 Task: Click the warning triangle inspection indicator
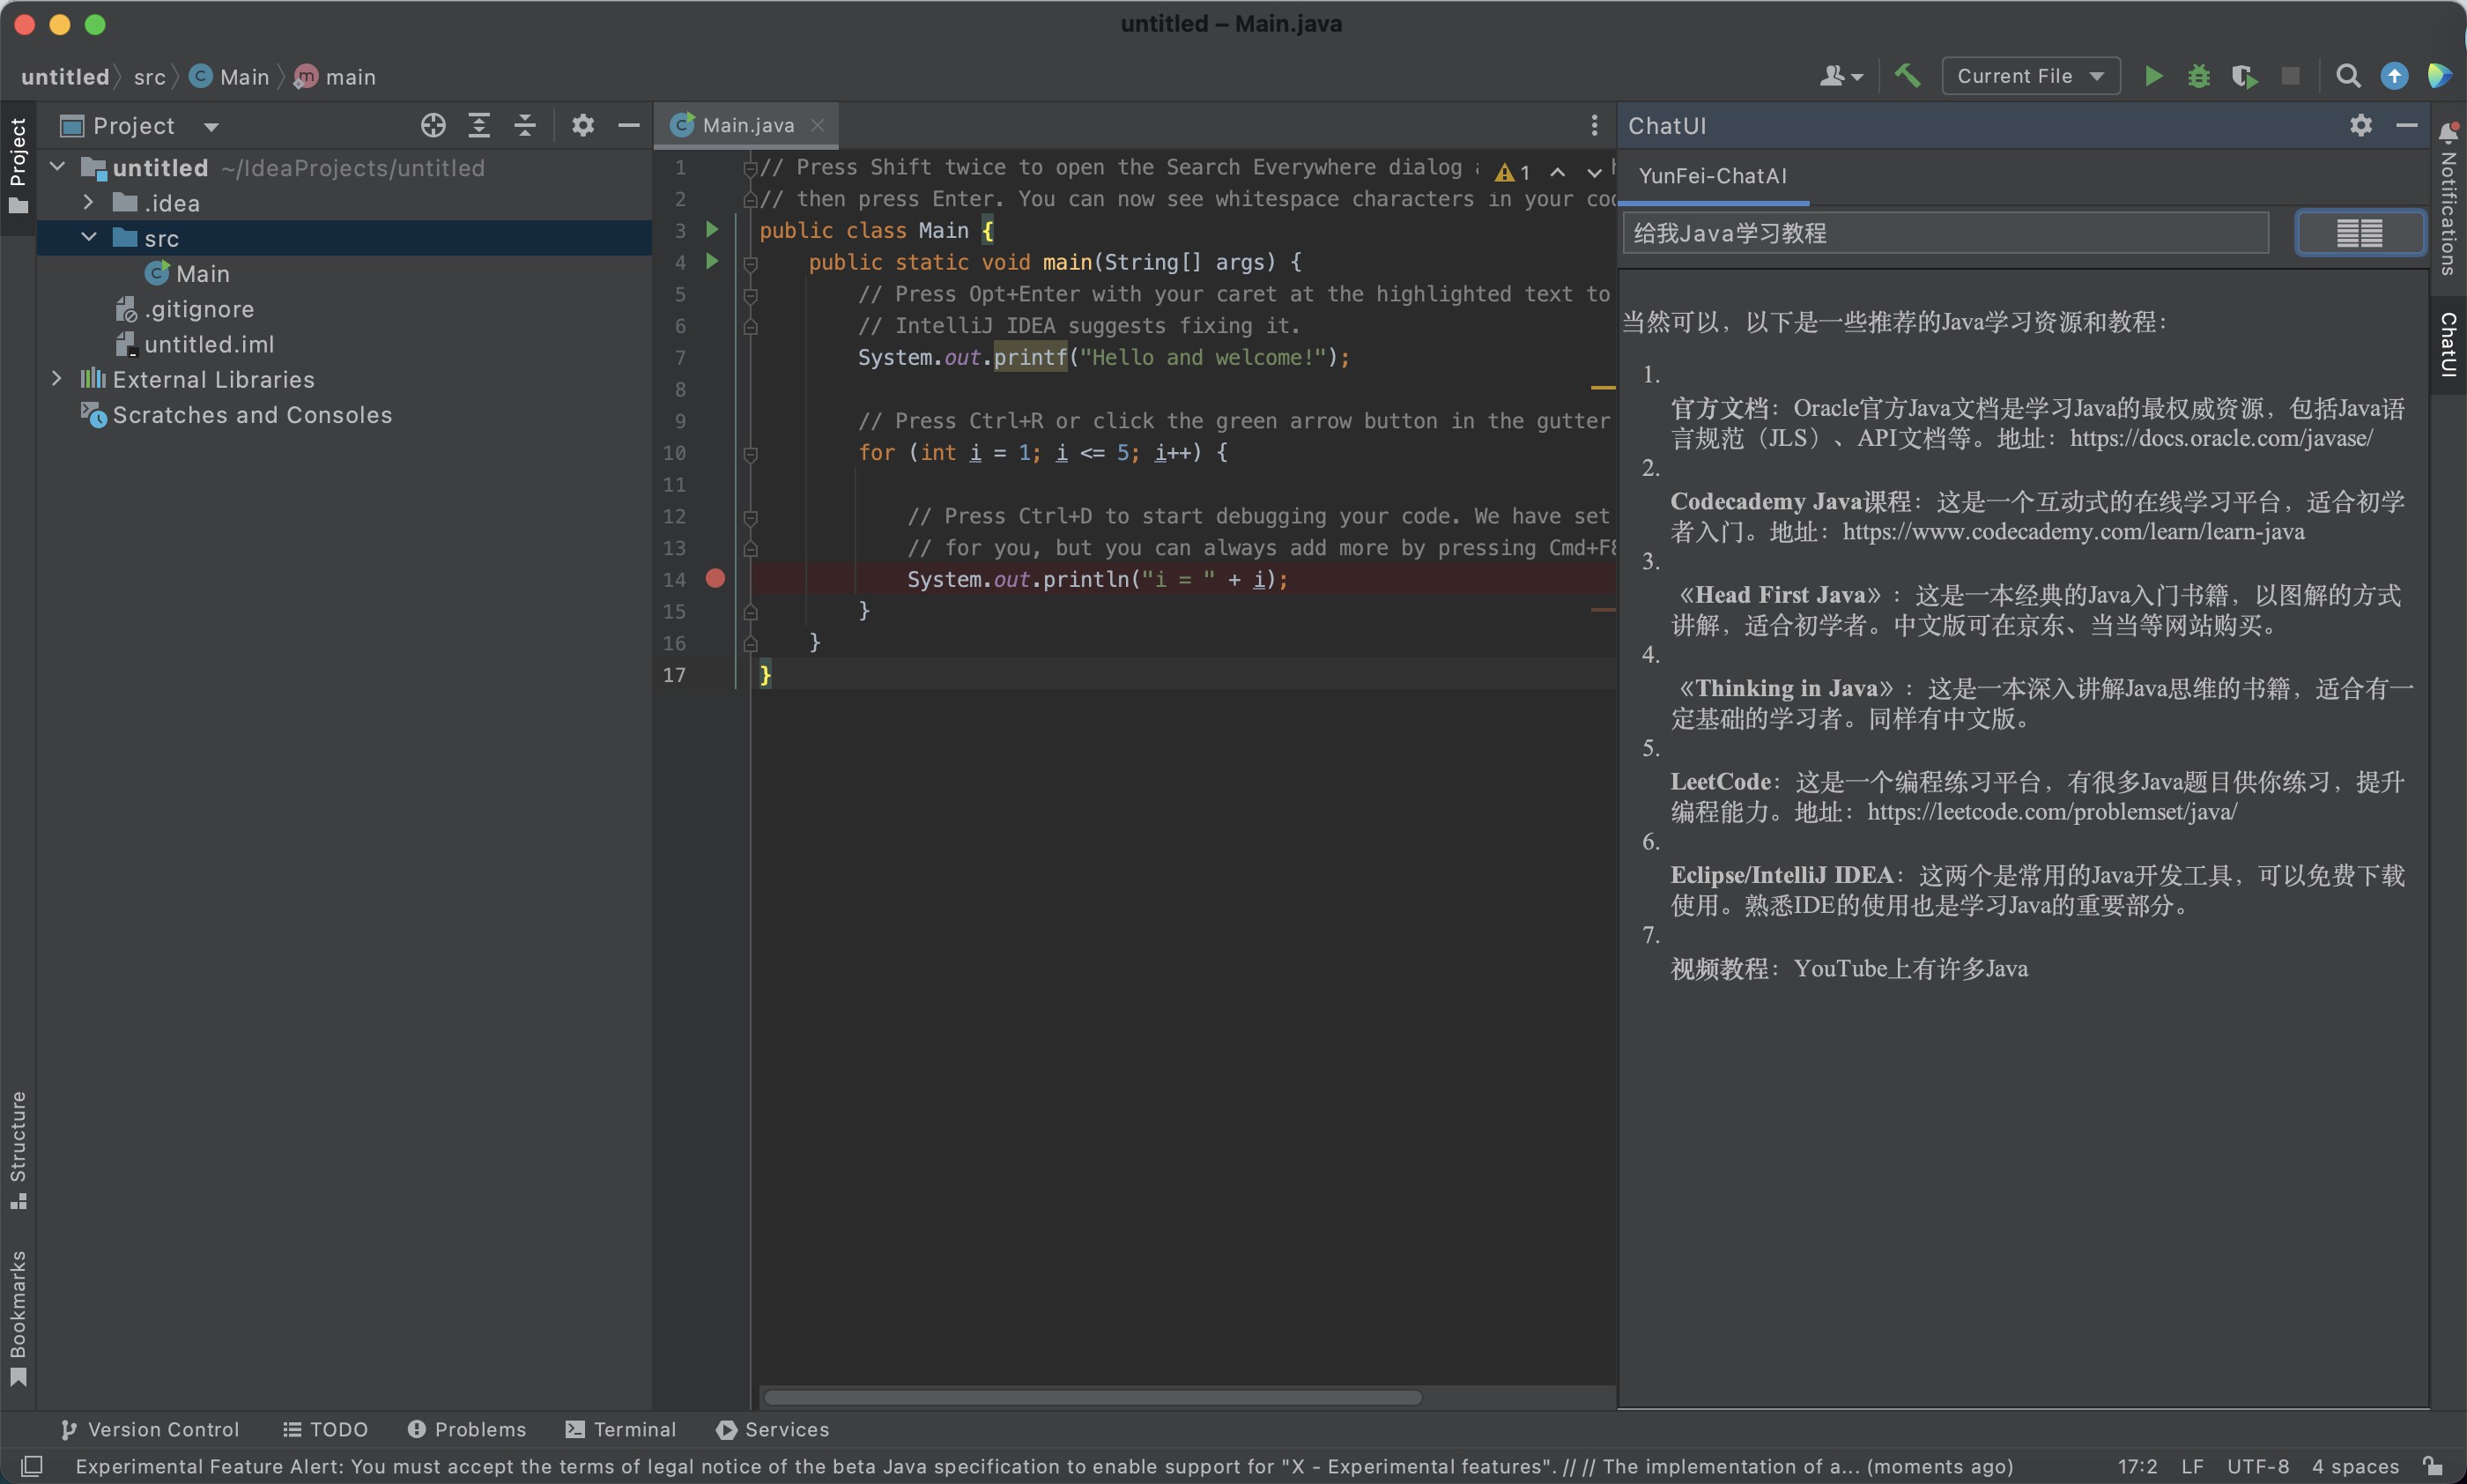[x=1504, y=173]
